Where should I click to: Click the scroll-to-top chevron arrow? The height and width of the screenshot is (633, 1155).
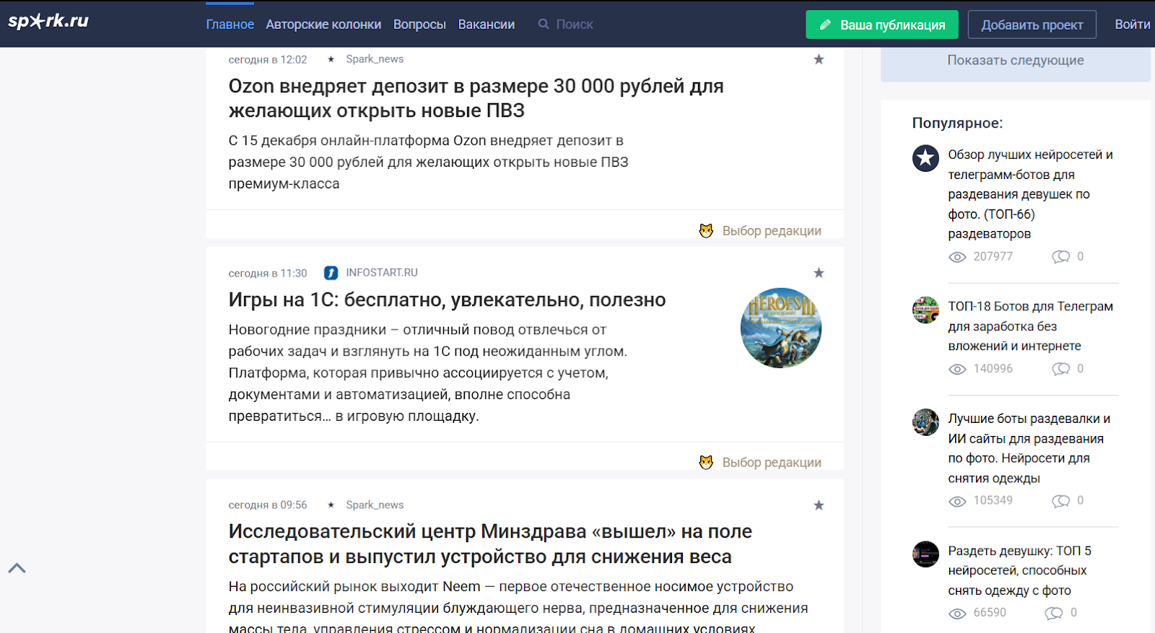(x=17, y=568)
